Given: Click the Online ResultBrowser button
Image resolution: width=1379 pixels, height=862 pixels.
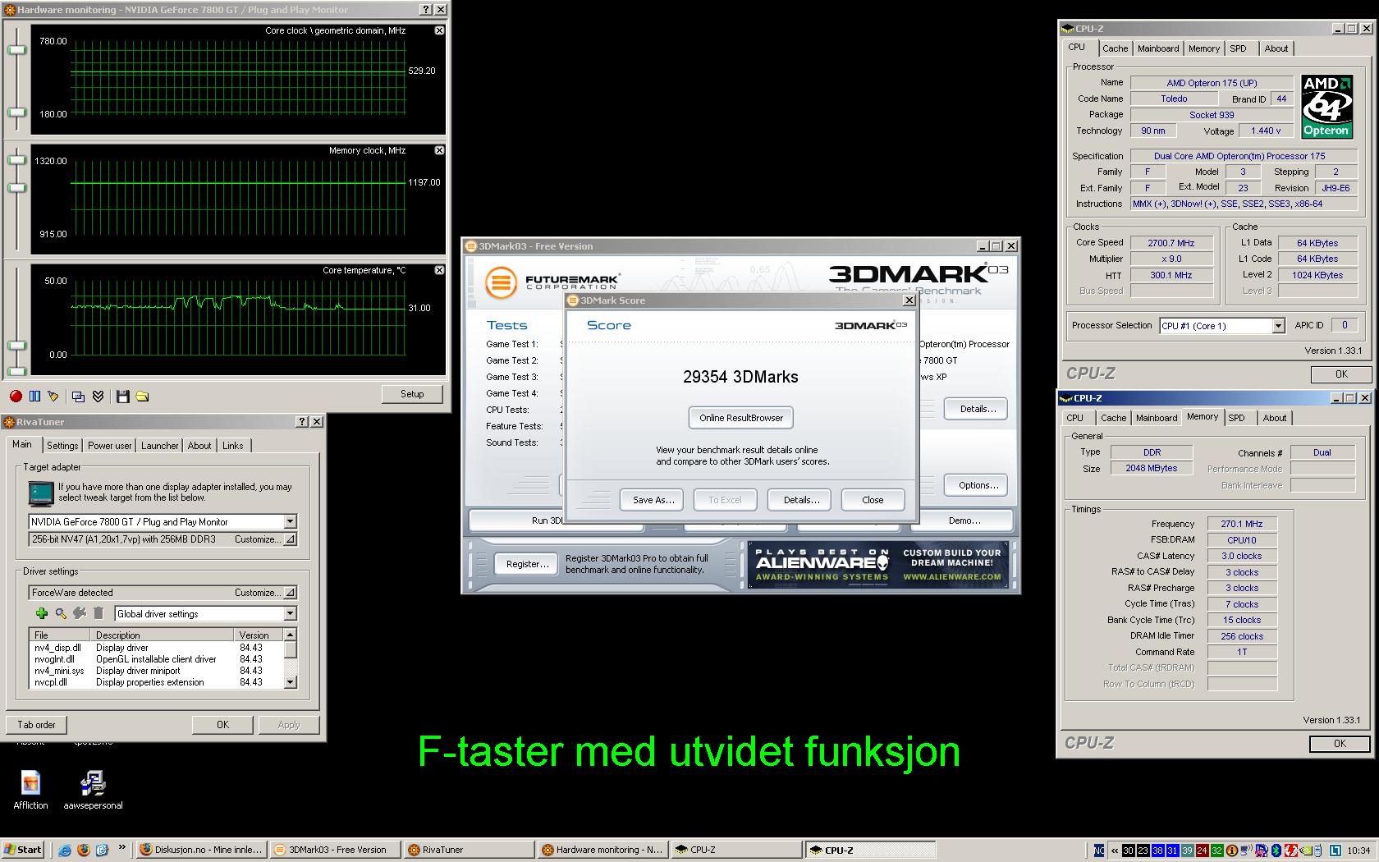Looking at the screenshot, I should [741, 418].
